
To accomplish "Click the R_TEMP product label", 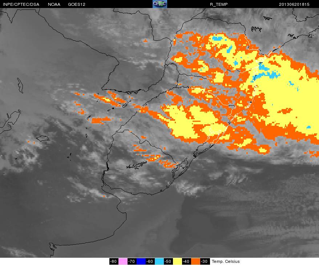I will (219, 4).
